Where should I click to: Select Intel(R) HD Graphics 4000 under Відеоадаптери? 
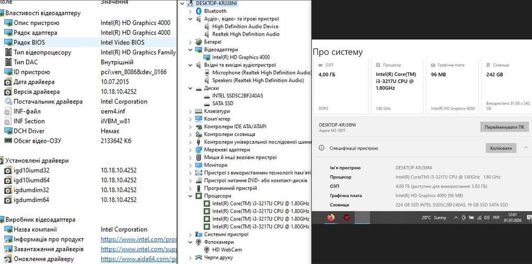241,57
